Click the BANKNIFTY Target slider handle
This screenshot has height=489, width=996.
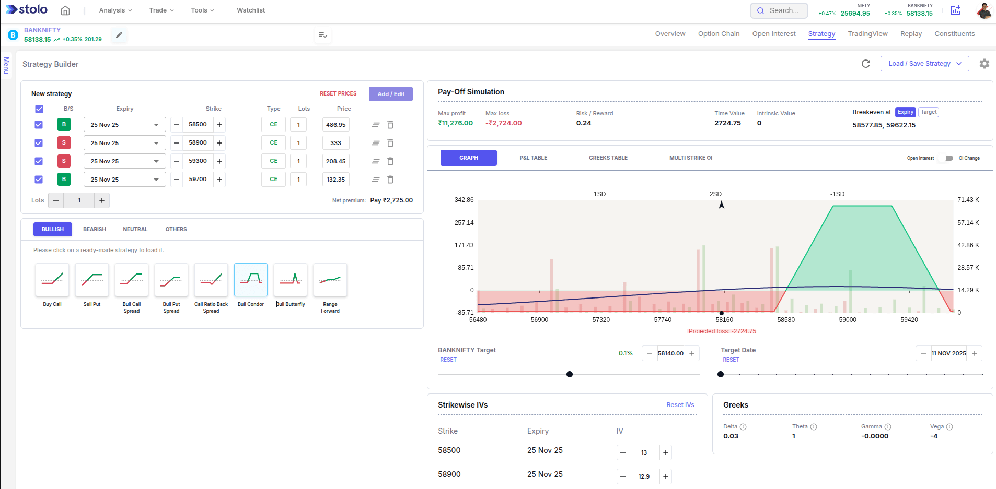tap(570, 374)
